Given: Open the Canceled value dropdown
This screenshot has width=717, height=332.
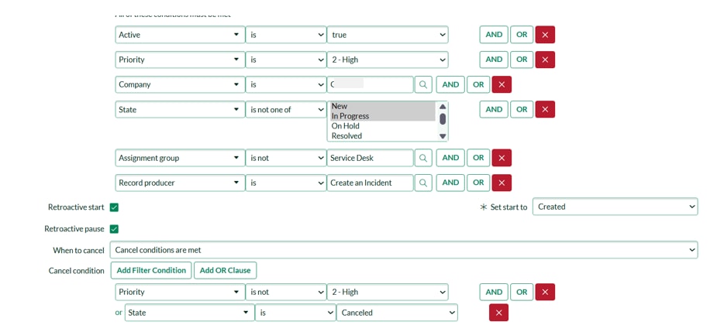Looking at the screenshot, I should pyautogui.click(x=397, y=313).
